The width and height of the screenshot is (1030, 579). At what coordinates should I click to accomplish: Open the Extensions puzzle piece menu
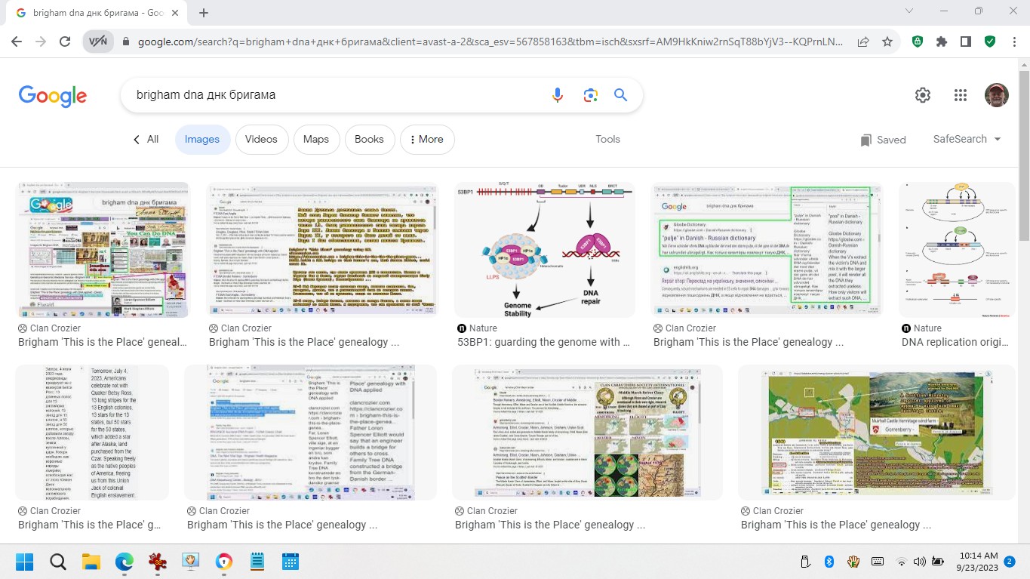coord(942,42)
